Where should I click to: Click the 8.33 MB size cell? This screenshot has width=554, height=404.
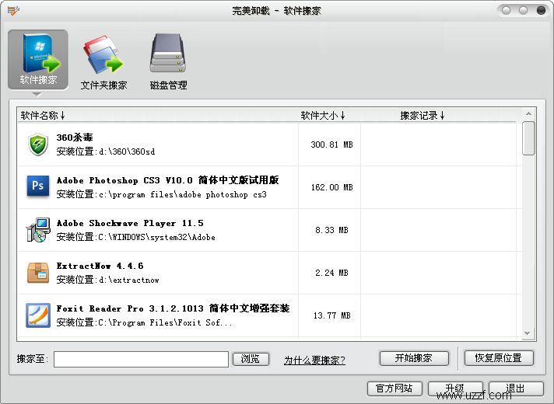tap(331, 230)
